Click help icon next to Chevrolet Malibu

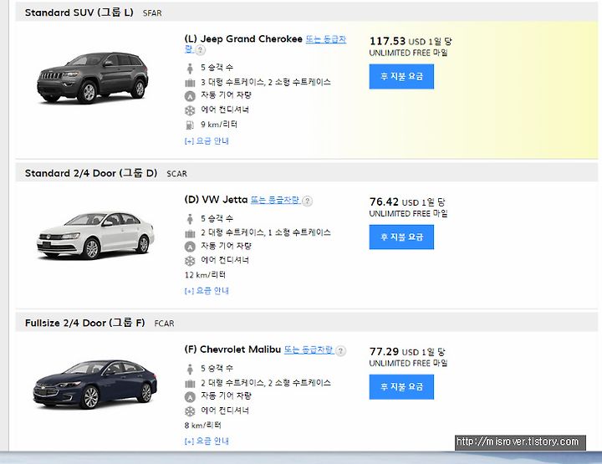click(341, 351)
